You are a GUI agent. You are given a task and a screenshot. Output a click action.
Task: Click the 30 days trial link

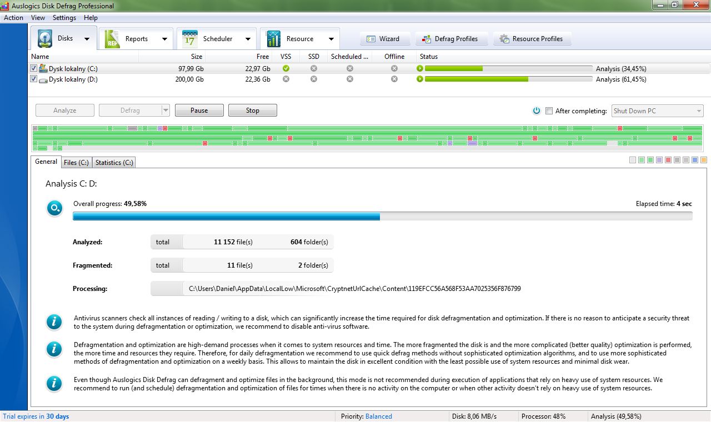pos(58,416)
